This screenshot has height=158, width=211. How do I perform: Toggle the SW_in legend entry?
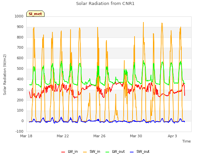[92, 151]
